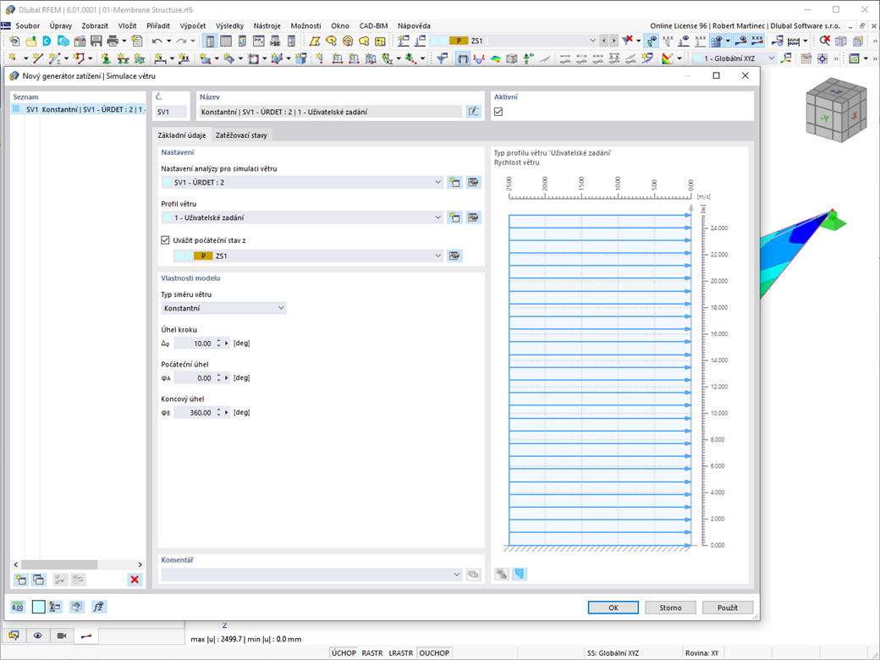Viewport: 880px width, 660px height.
Task: Create a new wind simulation analysis setting
Action: coord(454,181)
